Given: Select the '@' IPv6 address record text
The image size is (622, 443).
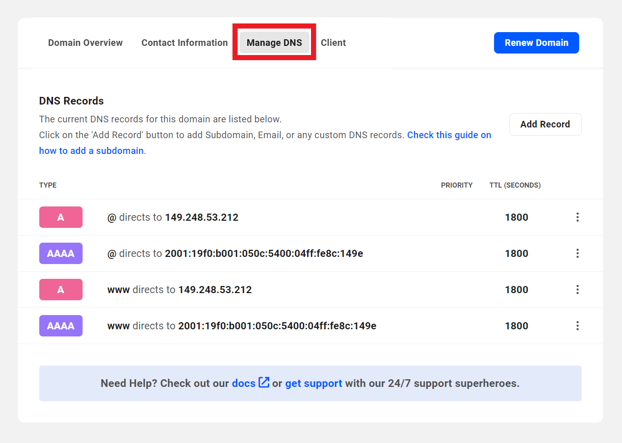Looking at the screenshot, I should (x=235, y=253).
